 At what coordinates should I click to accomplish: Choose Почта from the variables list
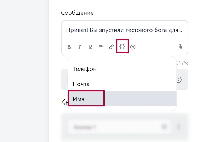[81, 84]
